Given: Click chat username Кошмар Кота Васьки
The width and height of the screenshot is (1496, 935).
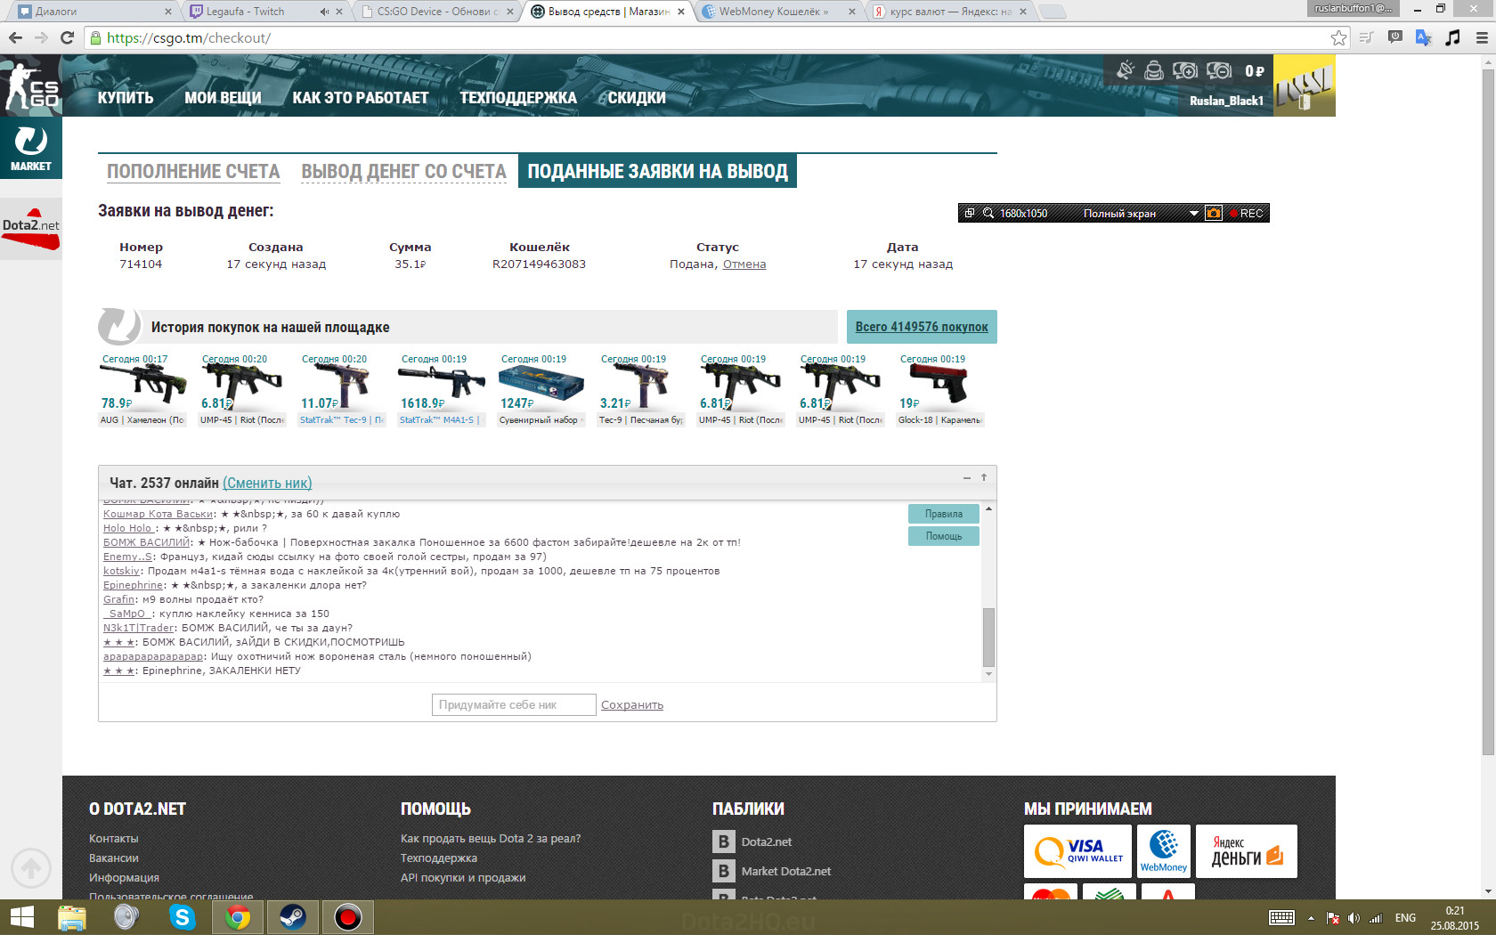Looking at the screenshot, I should 158,514.
